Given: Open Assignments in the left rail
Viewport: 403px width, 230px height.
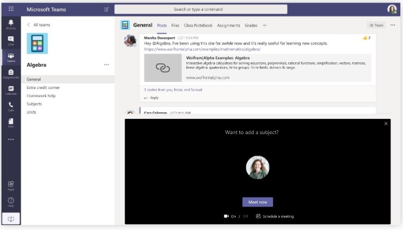Looking at the screenshot, I should 11,74.
